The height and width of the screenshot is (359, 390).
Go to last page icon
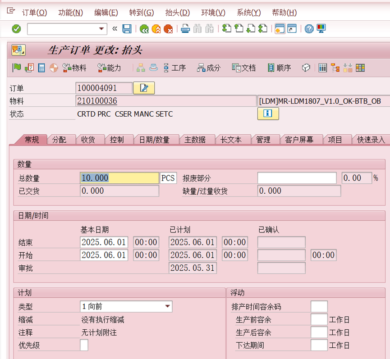pos(263,29)
